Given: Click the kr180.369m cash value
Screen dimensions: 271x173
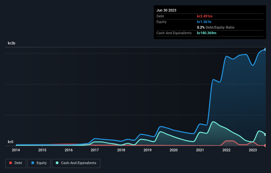Looking at the screenshot, I should point(207,33).
